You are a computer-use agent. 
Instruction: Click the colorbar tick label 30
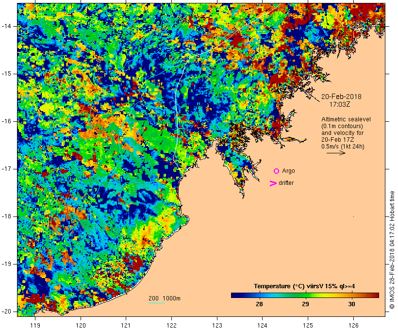351,304
